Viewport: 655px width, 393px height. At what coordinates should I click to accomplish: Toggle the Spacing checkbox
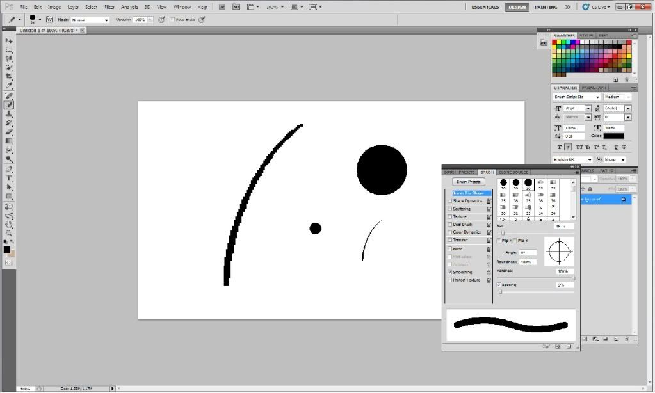(x=499, y=284)
